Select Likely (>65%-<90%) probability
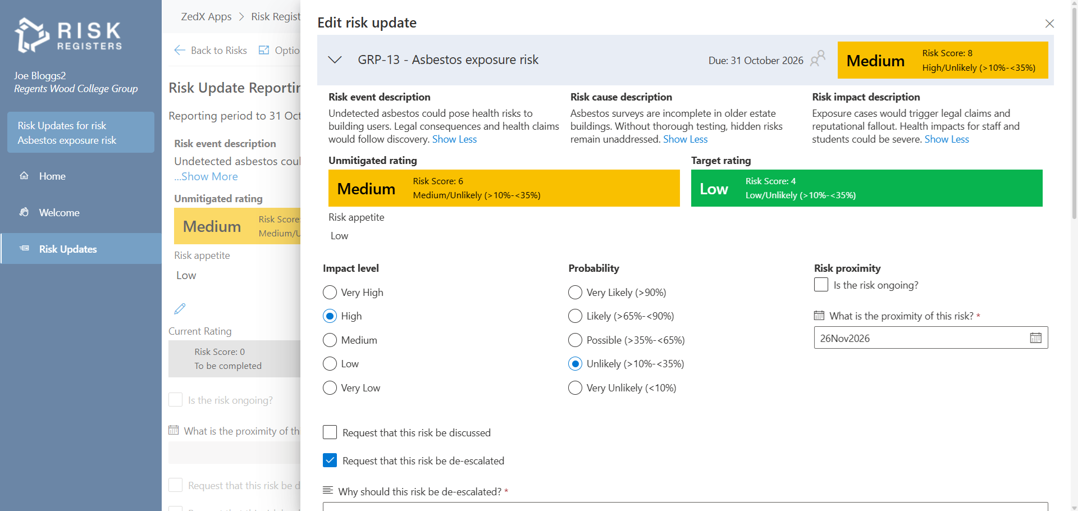This screenshot has height=511, width=1078. click(x=575, y=316)
